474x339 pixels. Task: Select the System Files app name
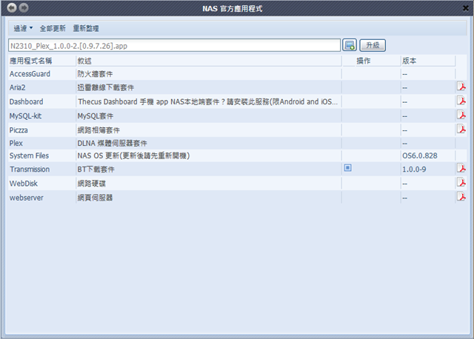pos(29,155)
